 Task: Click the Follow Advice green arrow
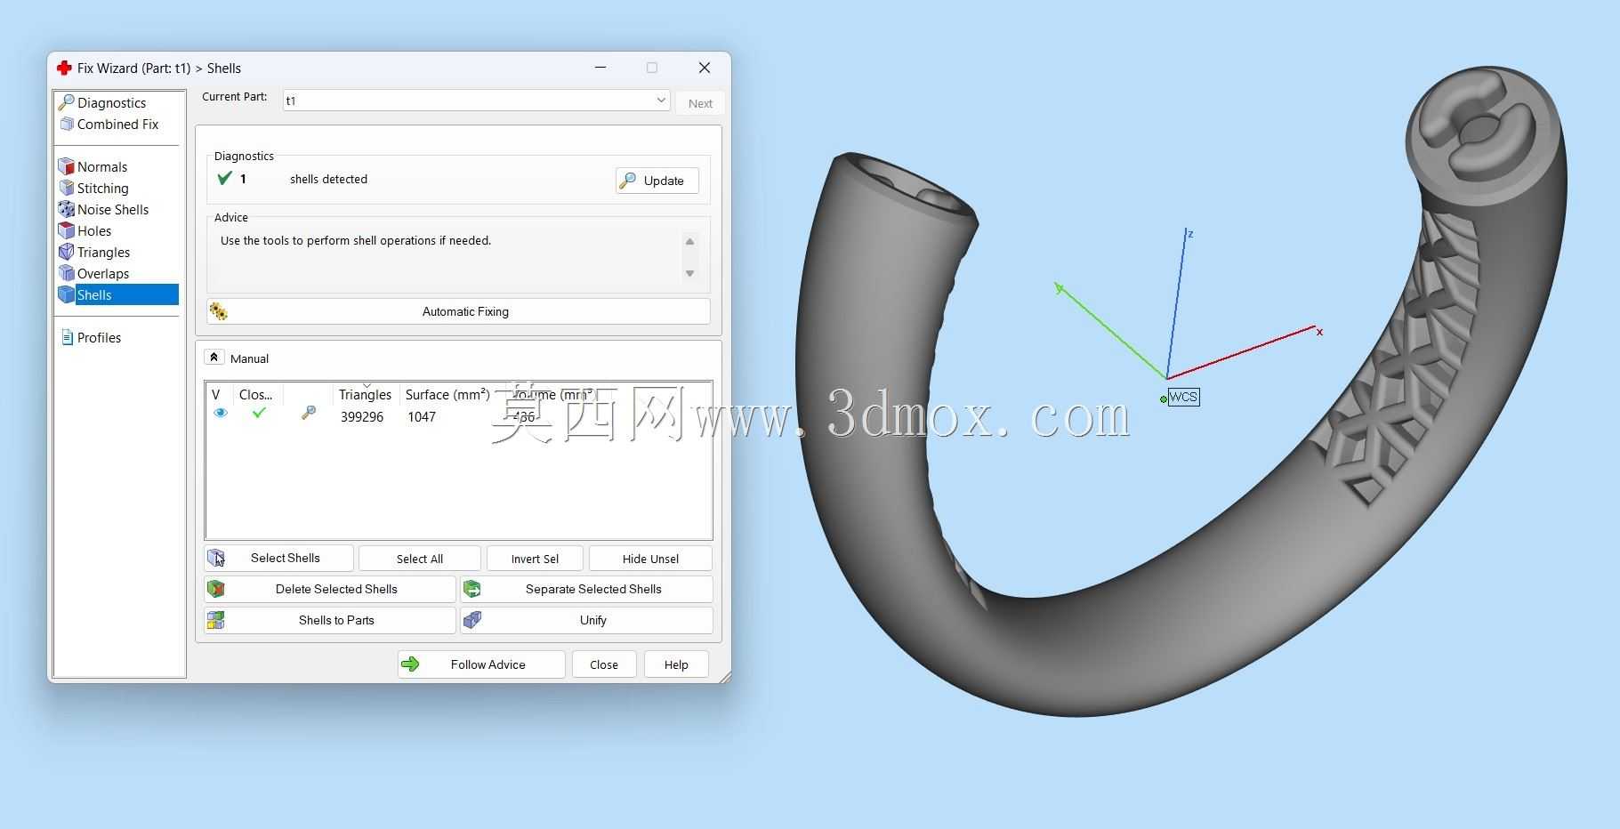(410, 664)
